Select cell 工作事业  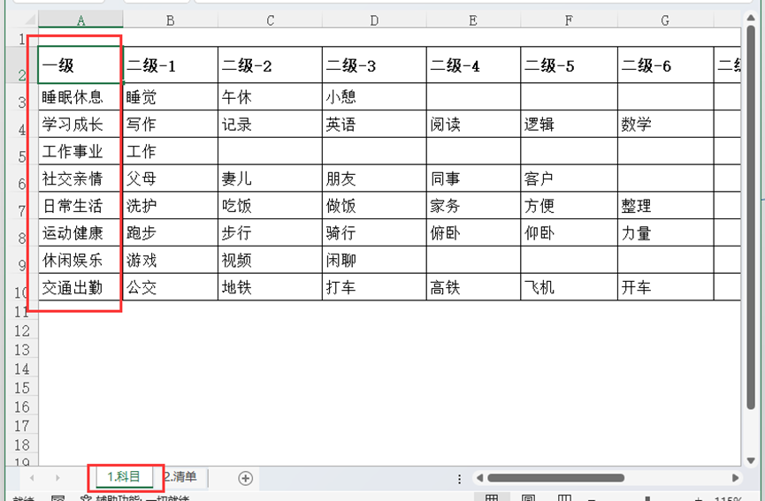[80, 151]
